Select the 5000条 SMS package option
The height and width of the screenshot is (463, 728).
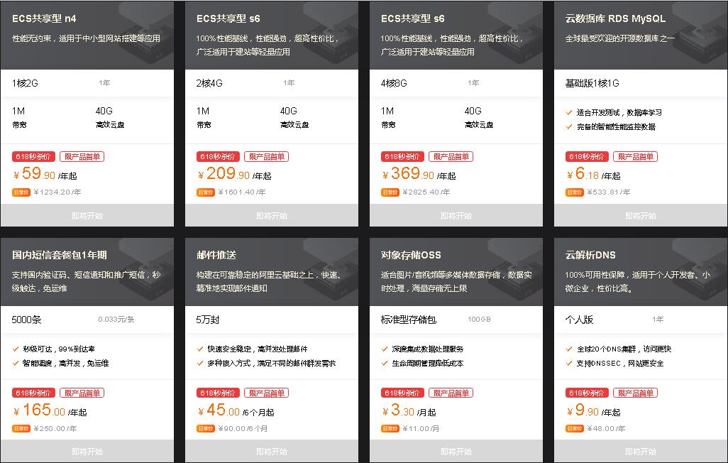(x=26, y=320)
